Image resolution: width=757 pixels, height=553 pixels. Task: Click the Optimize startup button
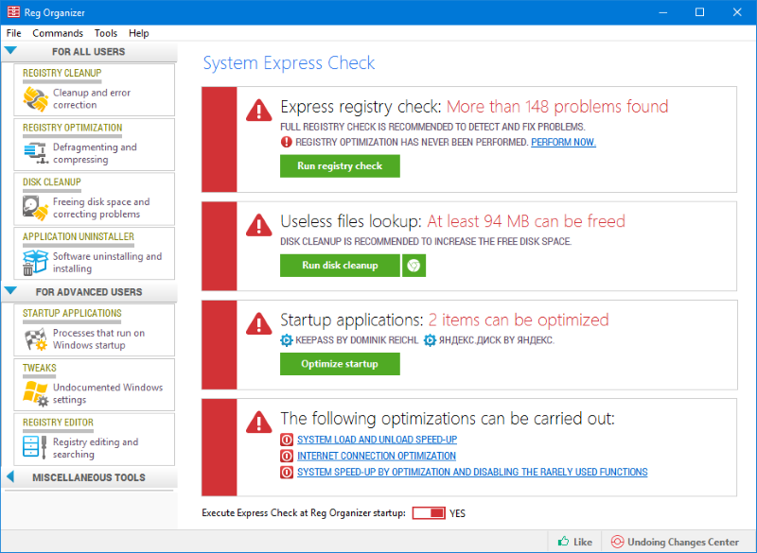pos(340,364)
